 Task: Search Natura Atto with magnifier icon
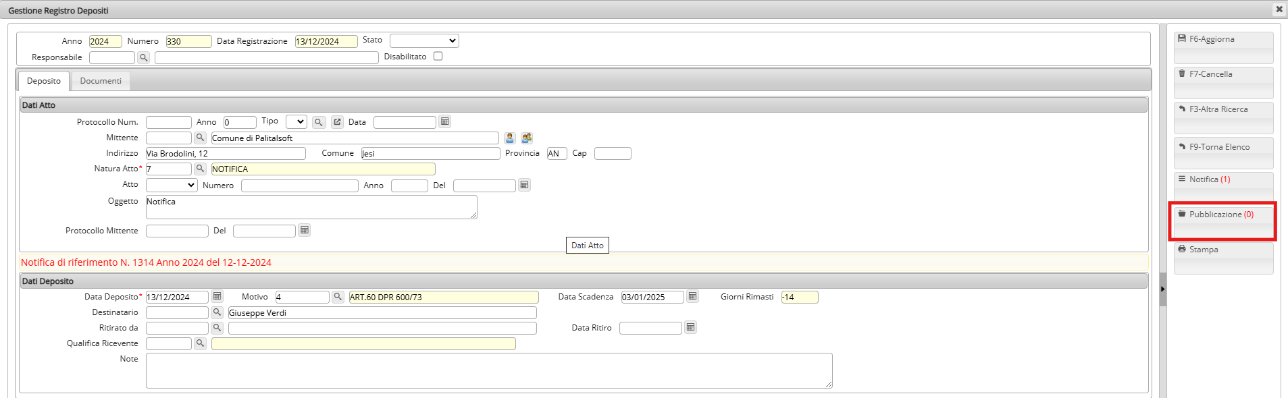coord(200,169)
